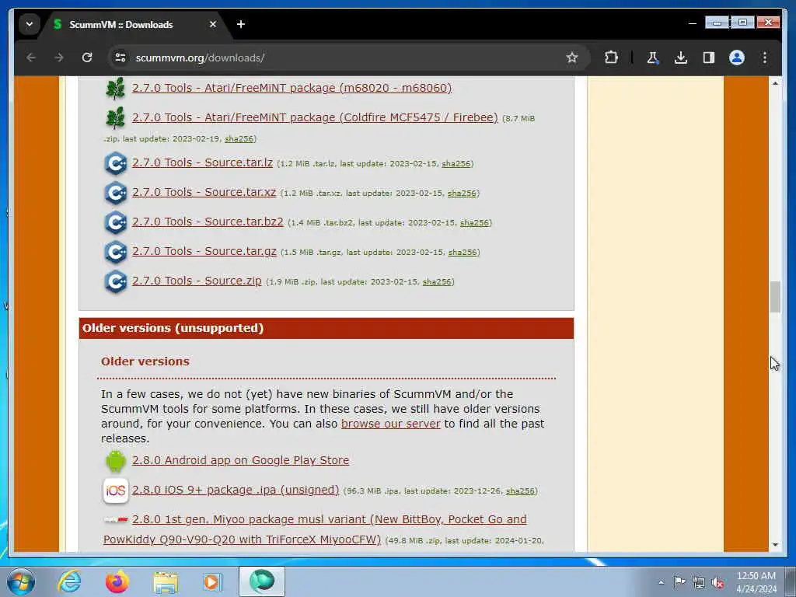796x597 pixels.
Task: Click the Older versions subheading
Action: pyautogui.click(x=145, y=361)
